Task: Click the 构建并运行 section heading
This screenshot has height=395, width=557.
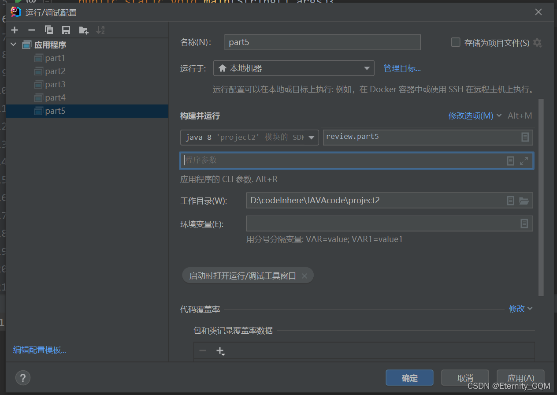Action: 200,116
